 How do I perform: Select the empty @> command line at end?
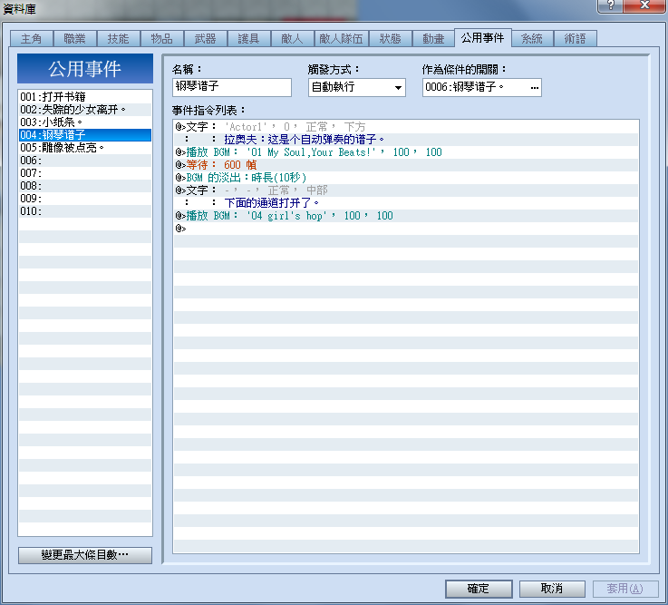tap(406, 229)
